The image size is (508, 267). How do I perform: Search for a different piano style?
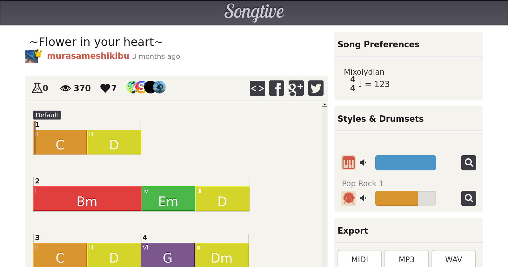click(469, 163)
